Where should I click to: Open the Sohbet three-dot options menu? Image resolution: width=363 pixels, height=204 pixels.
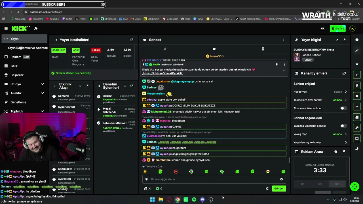coord(284,40)
